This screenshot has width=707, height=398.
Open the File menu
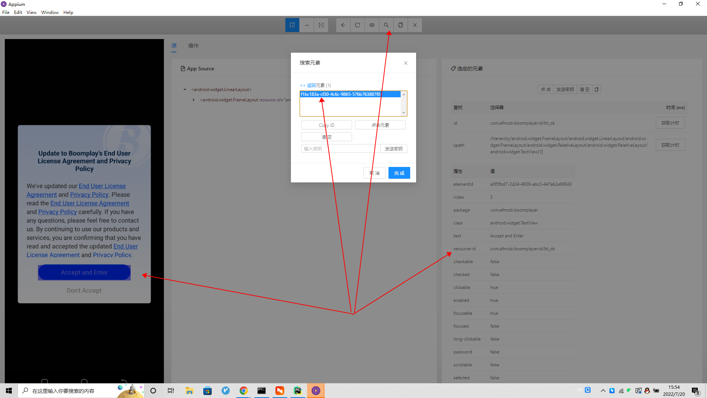pyautogui.click(x=6, y=13)
